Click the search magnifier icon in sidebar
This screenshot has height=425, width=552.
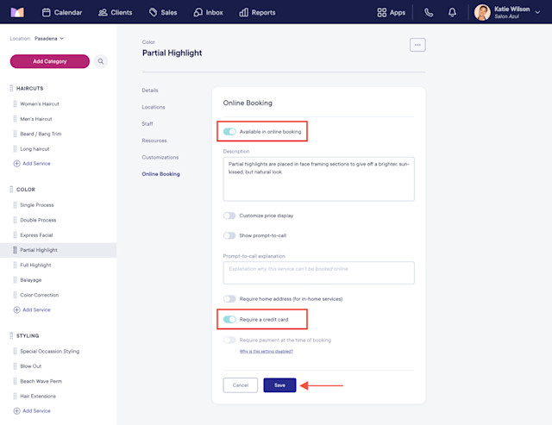101,61
